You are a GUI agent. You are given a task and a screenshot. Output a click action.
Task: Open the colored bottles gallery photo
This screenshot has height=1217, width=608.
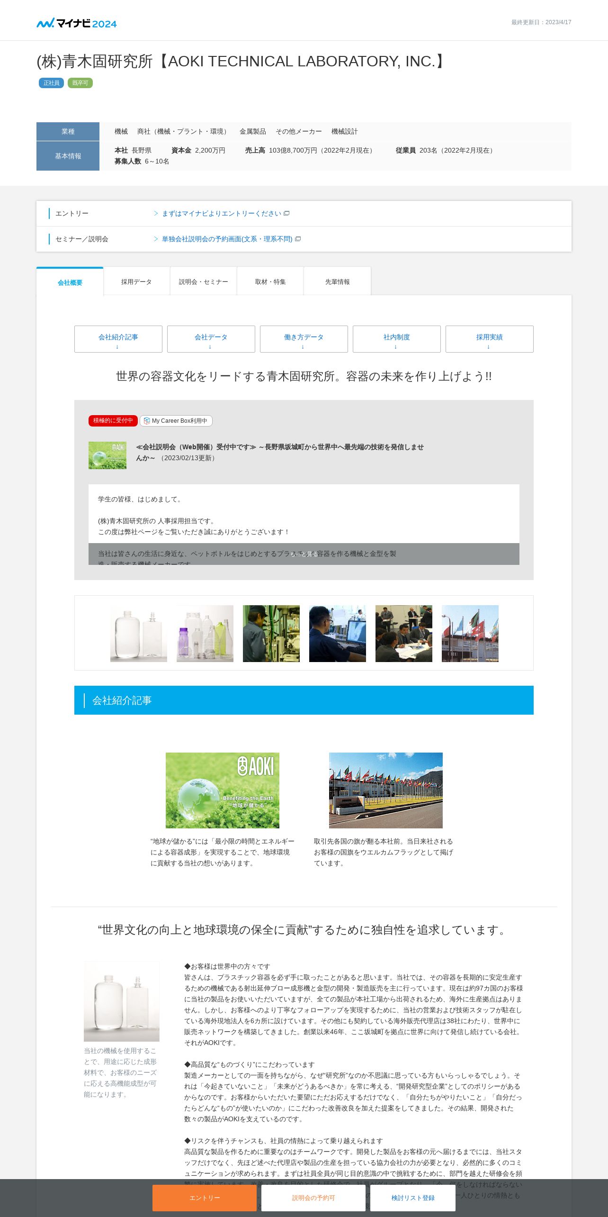click(x=205, y=634)
